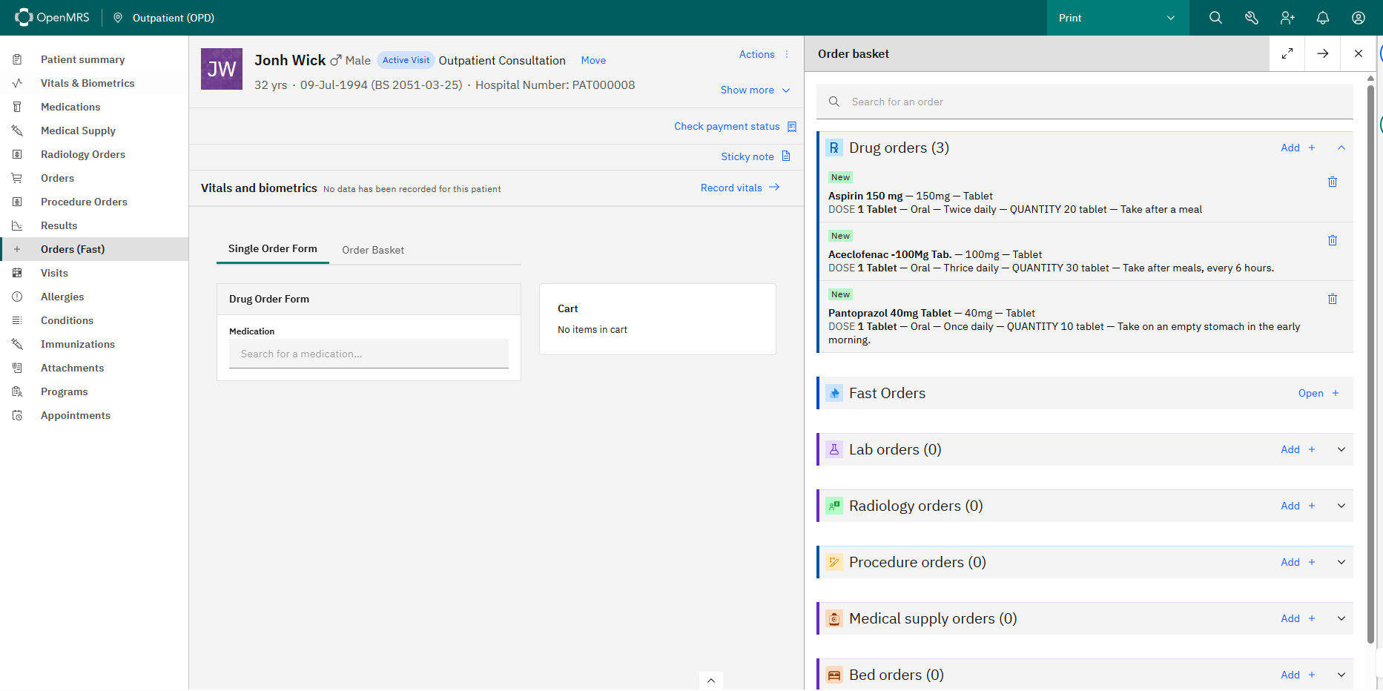Click the Sticky note document icon

[x=787, y=156]
